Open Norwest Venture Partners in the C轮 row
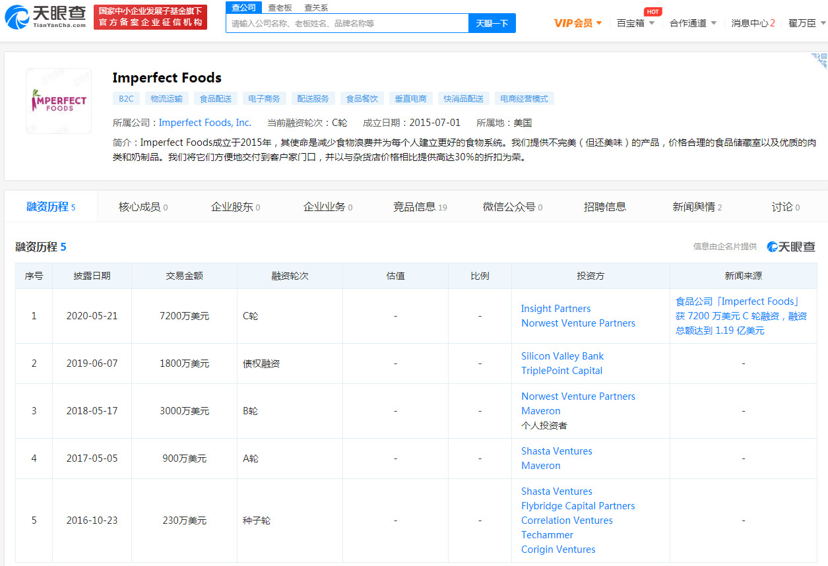Image resolution: width=828 pixels, height=566 pixels. point(578,323)
